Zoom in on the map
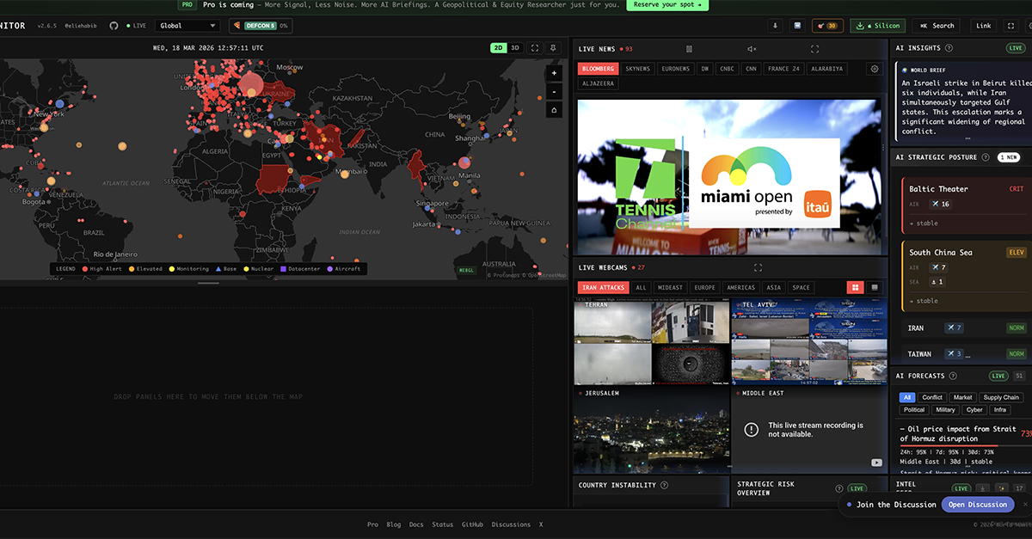Screen dimensions: 1032x539 coord(554,74)
